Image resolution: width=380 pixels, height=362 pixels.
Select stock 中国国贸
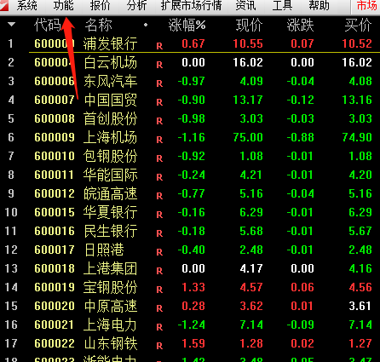click(x=111, y=100)
